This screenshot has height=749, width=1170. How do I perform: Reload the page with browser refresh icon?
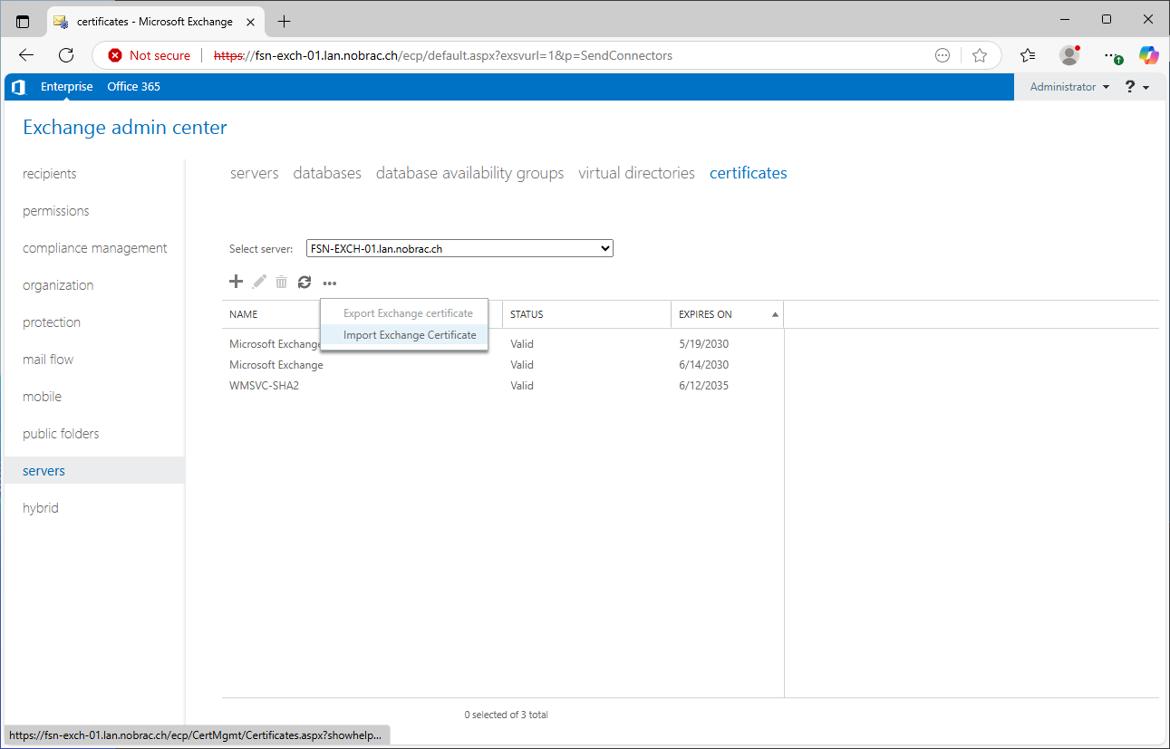click(x=66, y=55)
